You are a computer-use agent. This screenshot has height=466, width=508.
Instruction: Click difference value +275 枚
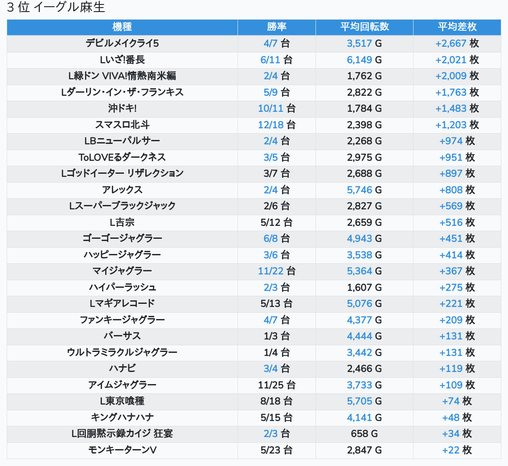click(x=457, y=287)
